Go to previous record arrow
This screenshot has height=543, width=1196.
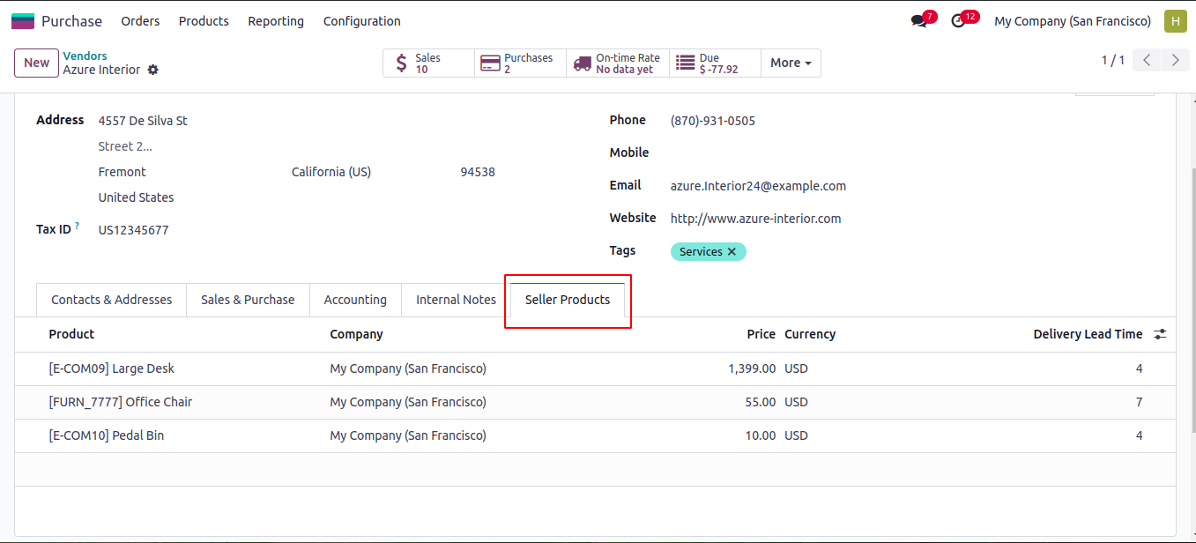(x=1147, y=60)
